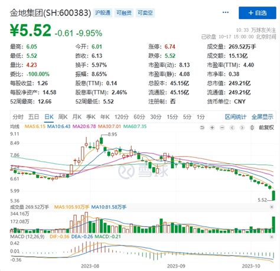Open the three-dots more options menu

[226, 12]
